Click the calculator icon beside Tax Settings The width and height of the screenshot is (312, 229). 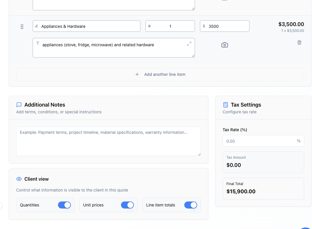click(226, 105)
